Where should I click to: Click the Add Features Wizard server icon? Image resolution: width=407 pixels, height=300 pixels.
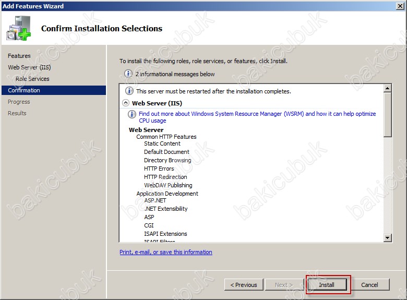(x=19, y=28)
